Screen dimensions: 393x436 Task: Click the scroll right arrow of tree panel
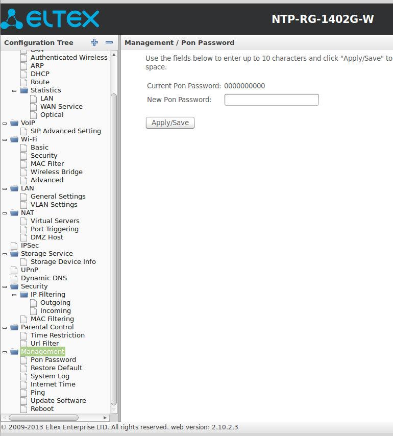click(105, 418)
